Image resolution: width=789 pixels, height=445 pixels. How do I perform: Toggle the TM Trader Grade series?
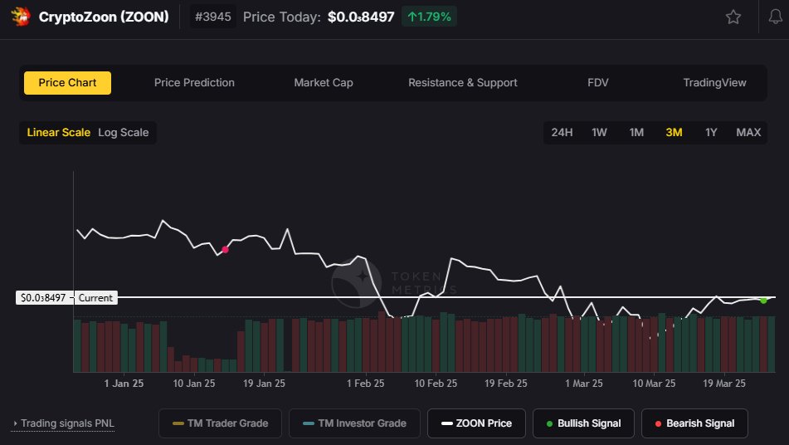[x=220, y=423]
